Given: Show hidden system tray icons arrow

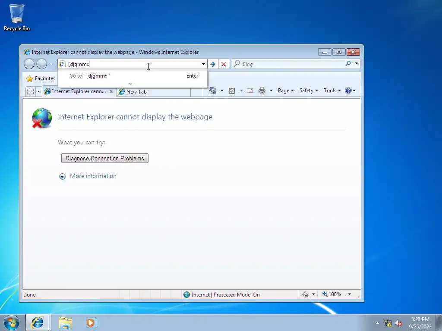Looking at the screenshot, I should 377,323.
